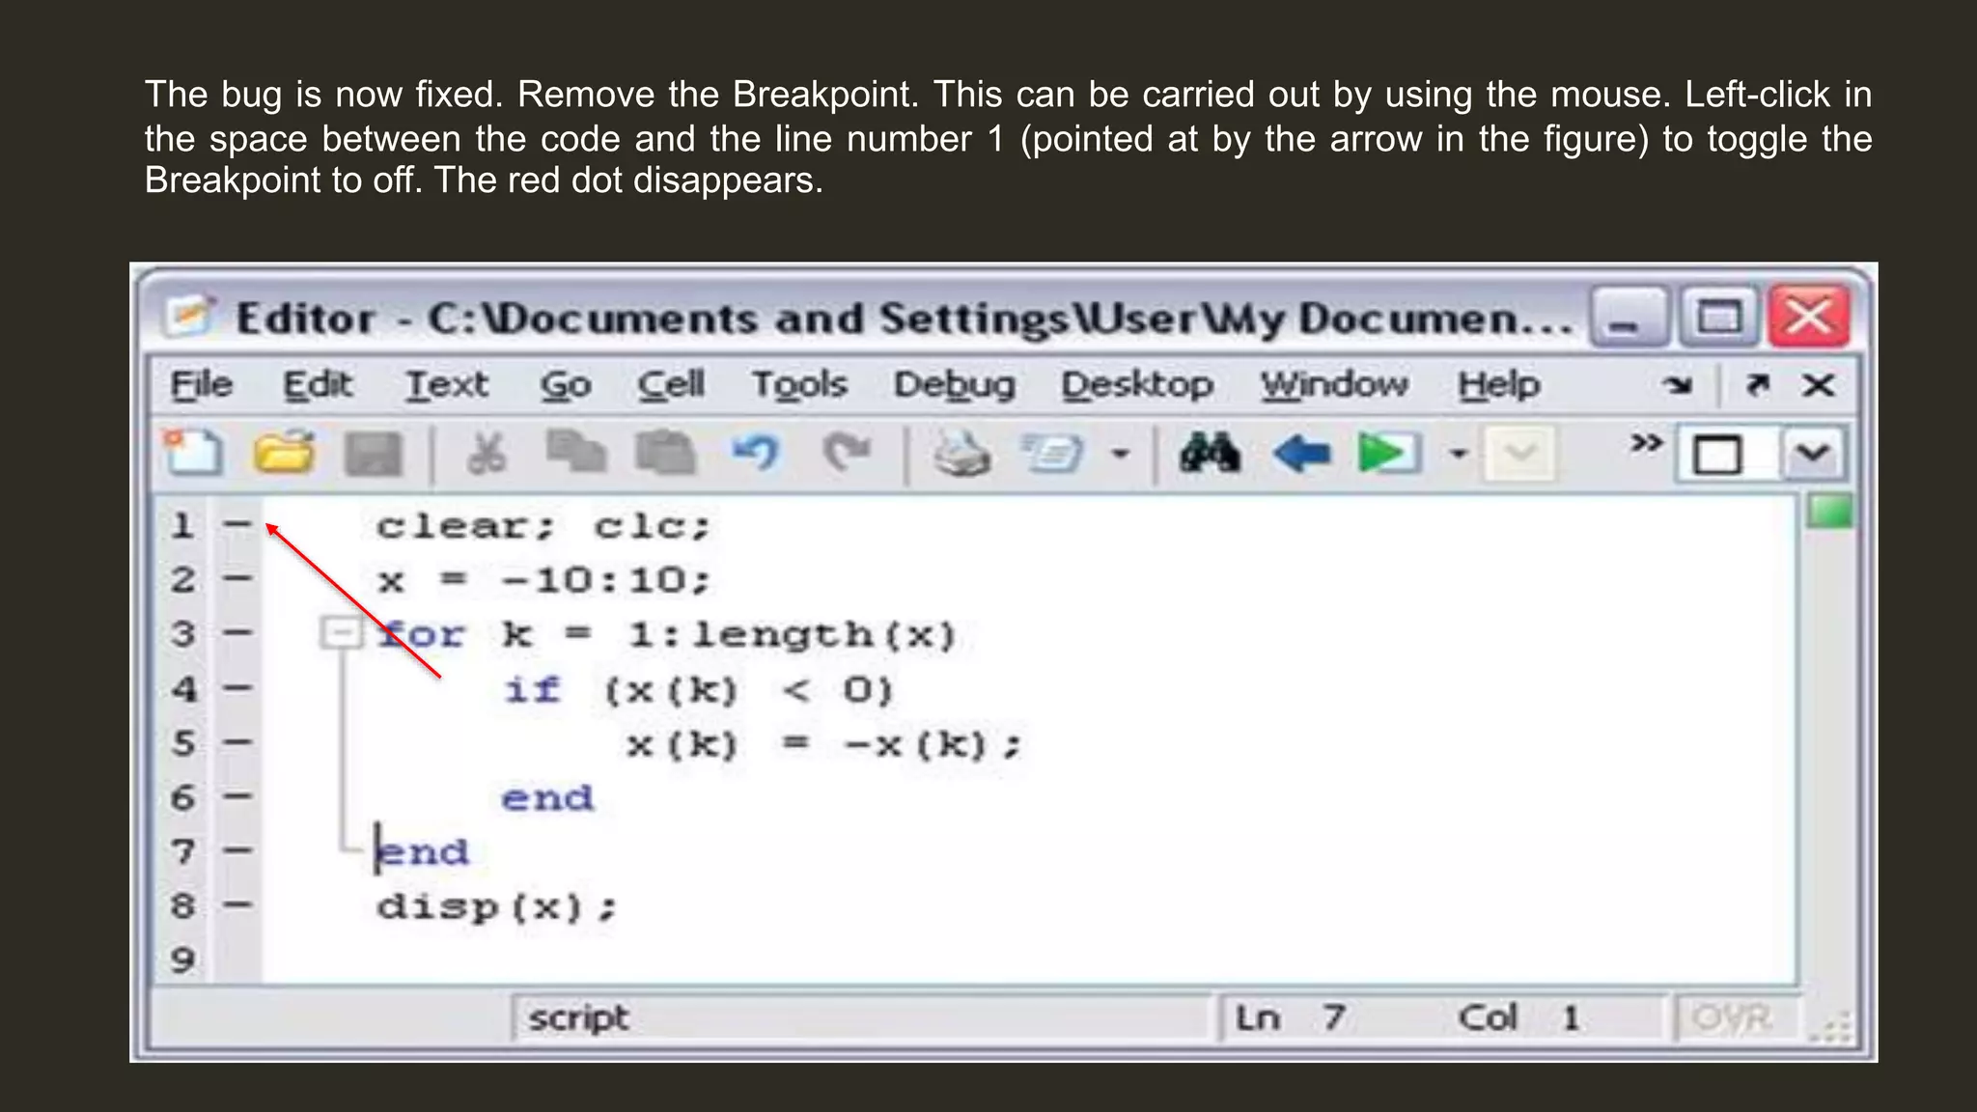Click the 'if (x(k) < 0)' line
The height and width of the screenshot is (1112, 1977).
pyautogui.click(x=699, y=689)
